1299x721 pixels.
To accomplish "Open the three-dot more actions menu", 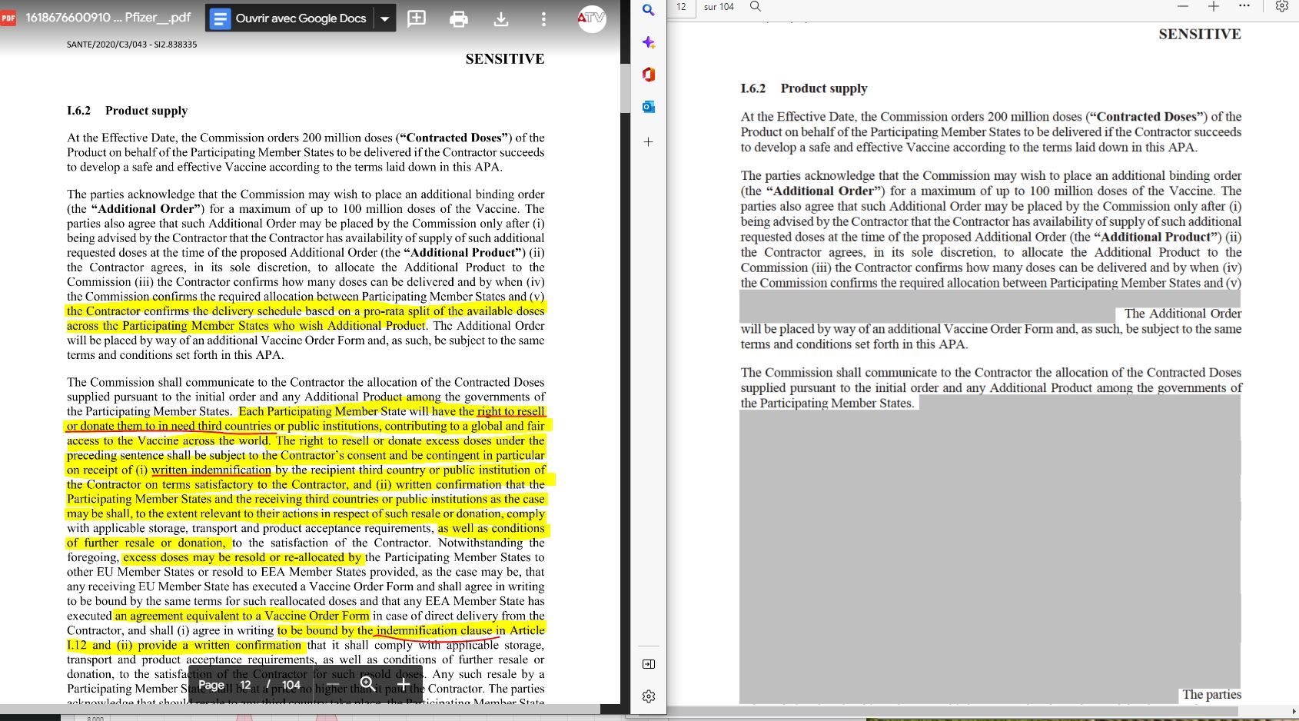I will click(x=543, y=18).
